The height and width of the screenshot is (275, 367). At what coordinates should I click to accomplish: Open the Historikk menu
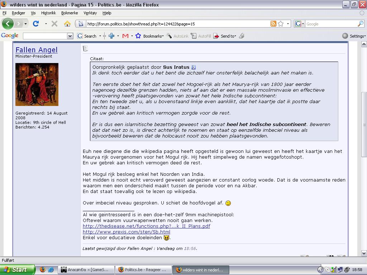coord(48,13)
